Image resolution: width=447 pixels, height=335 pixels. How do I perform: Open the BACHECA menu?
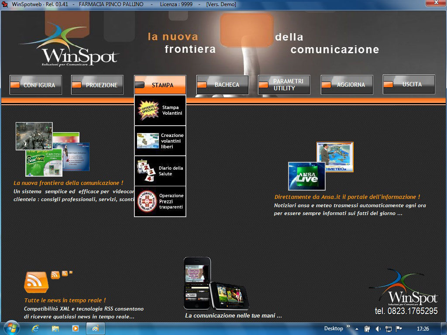tap(223, 85)
